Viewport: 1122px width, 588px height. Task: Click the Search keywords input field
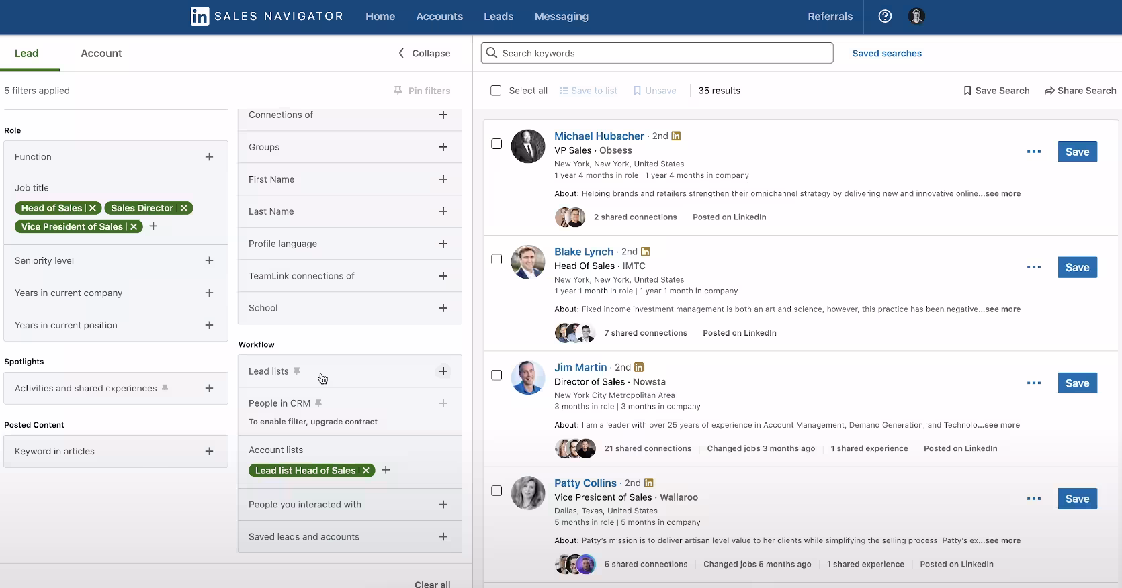662,53
